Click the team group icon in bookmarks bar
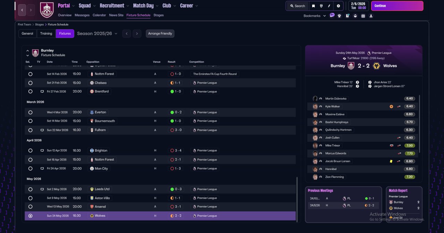Screen dimensions: 444x233 [x=355, y=16]
